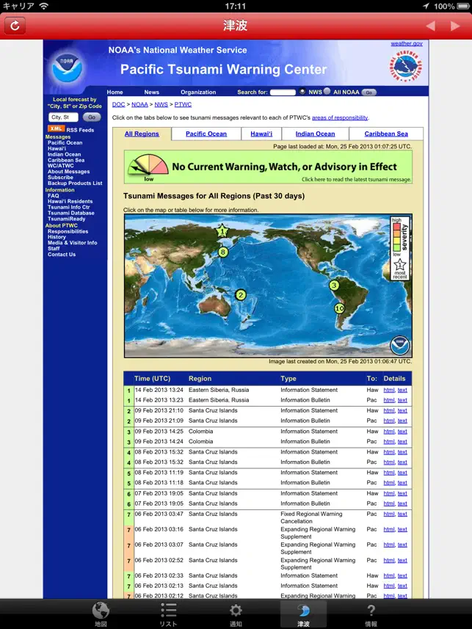This screenshot has width=472, height=629.
Task: Click the local forecast Go button
Action: click(x=92, y=117)
